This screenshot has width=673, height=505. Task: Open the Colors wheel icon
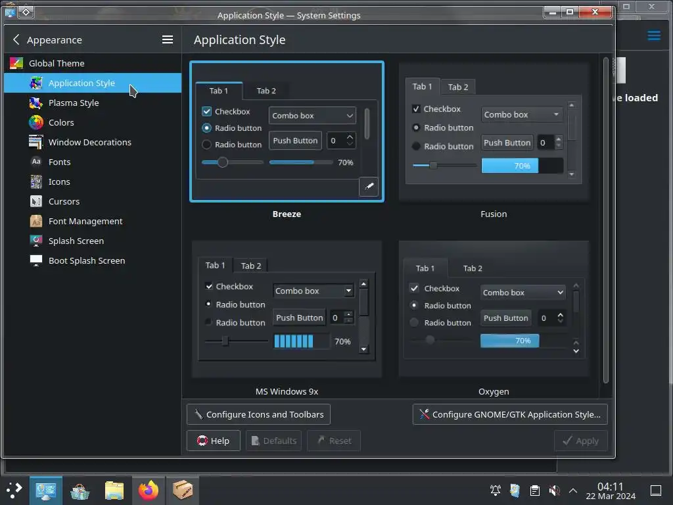pos(36,122)
